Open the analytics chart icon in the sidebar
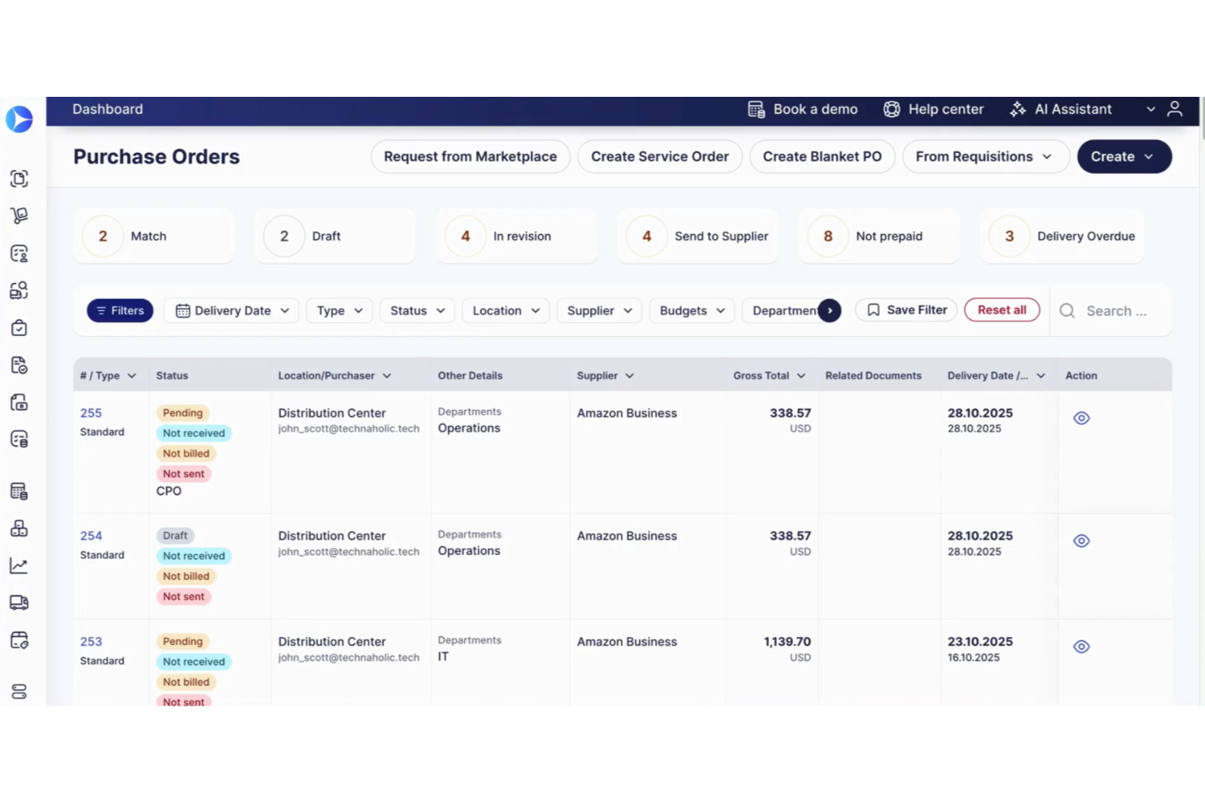This screenshot has height=803, width=1205. 19,565
